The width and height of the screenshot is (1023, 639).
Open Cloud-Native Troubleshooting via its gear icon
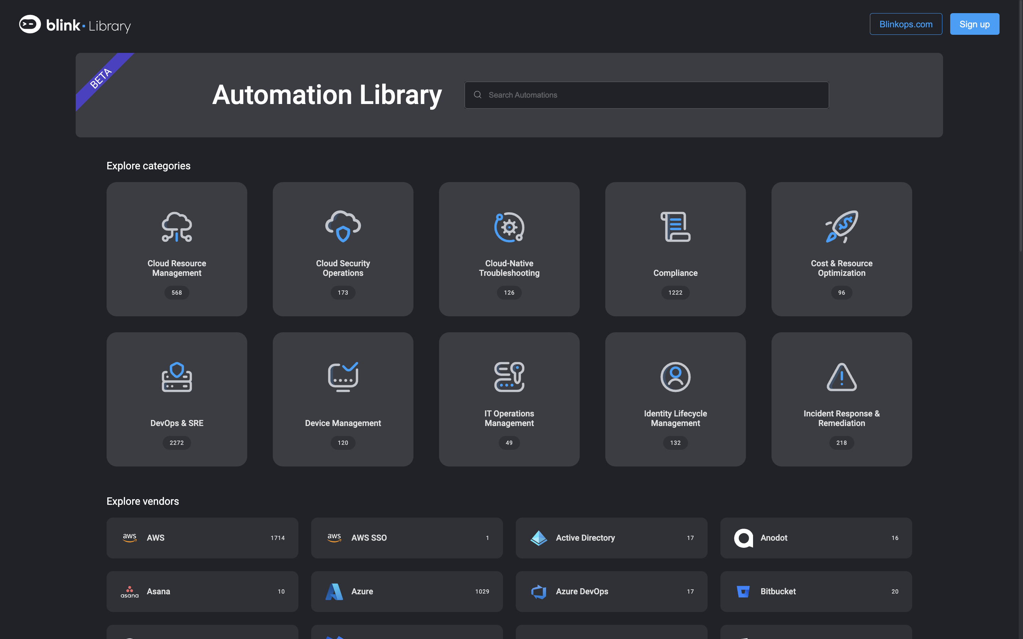[x=509, y=227]
